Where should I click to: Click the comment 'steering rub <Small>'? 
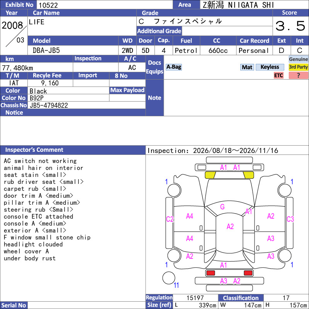38,209
